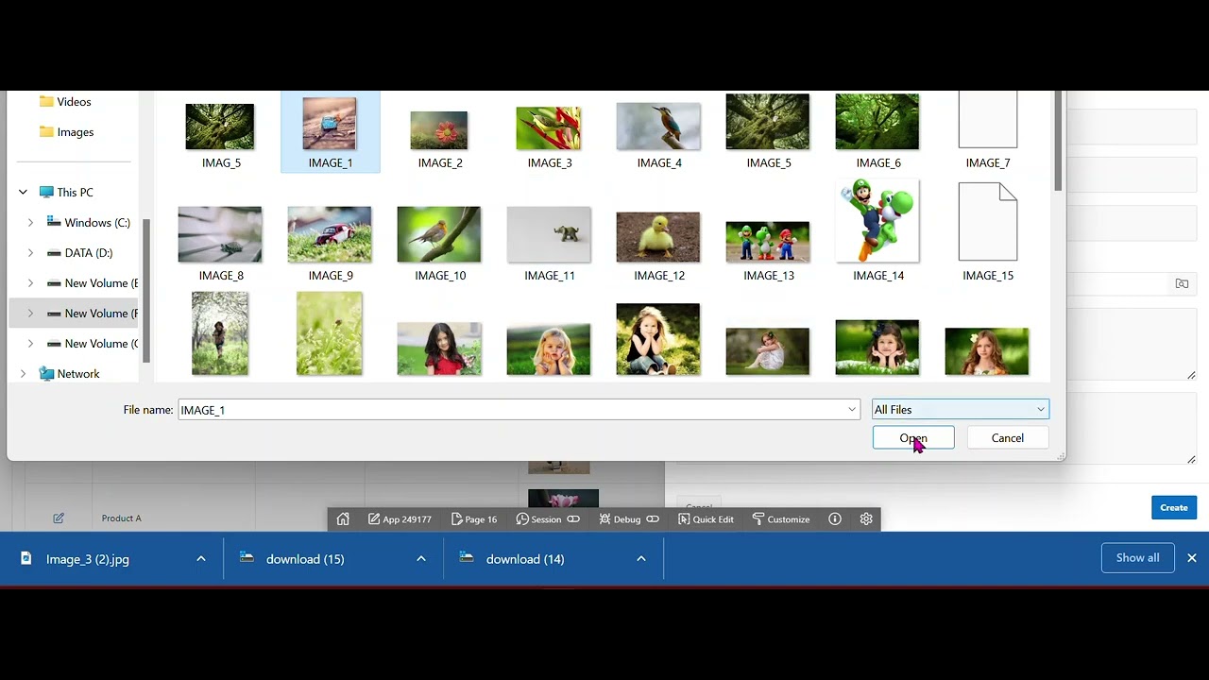This screenshot has height=680, width=1209.
Task: Expand options for download (14)
Action: [640, 559]
